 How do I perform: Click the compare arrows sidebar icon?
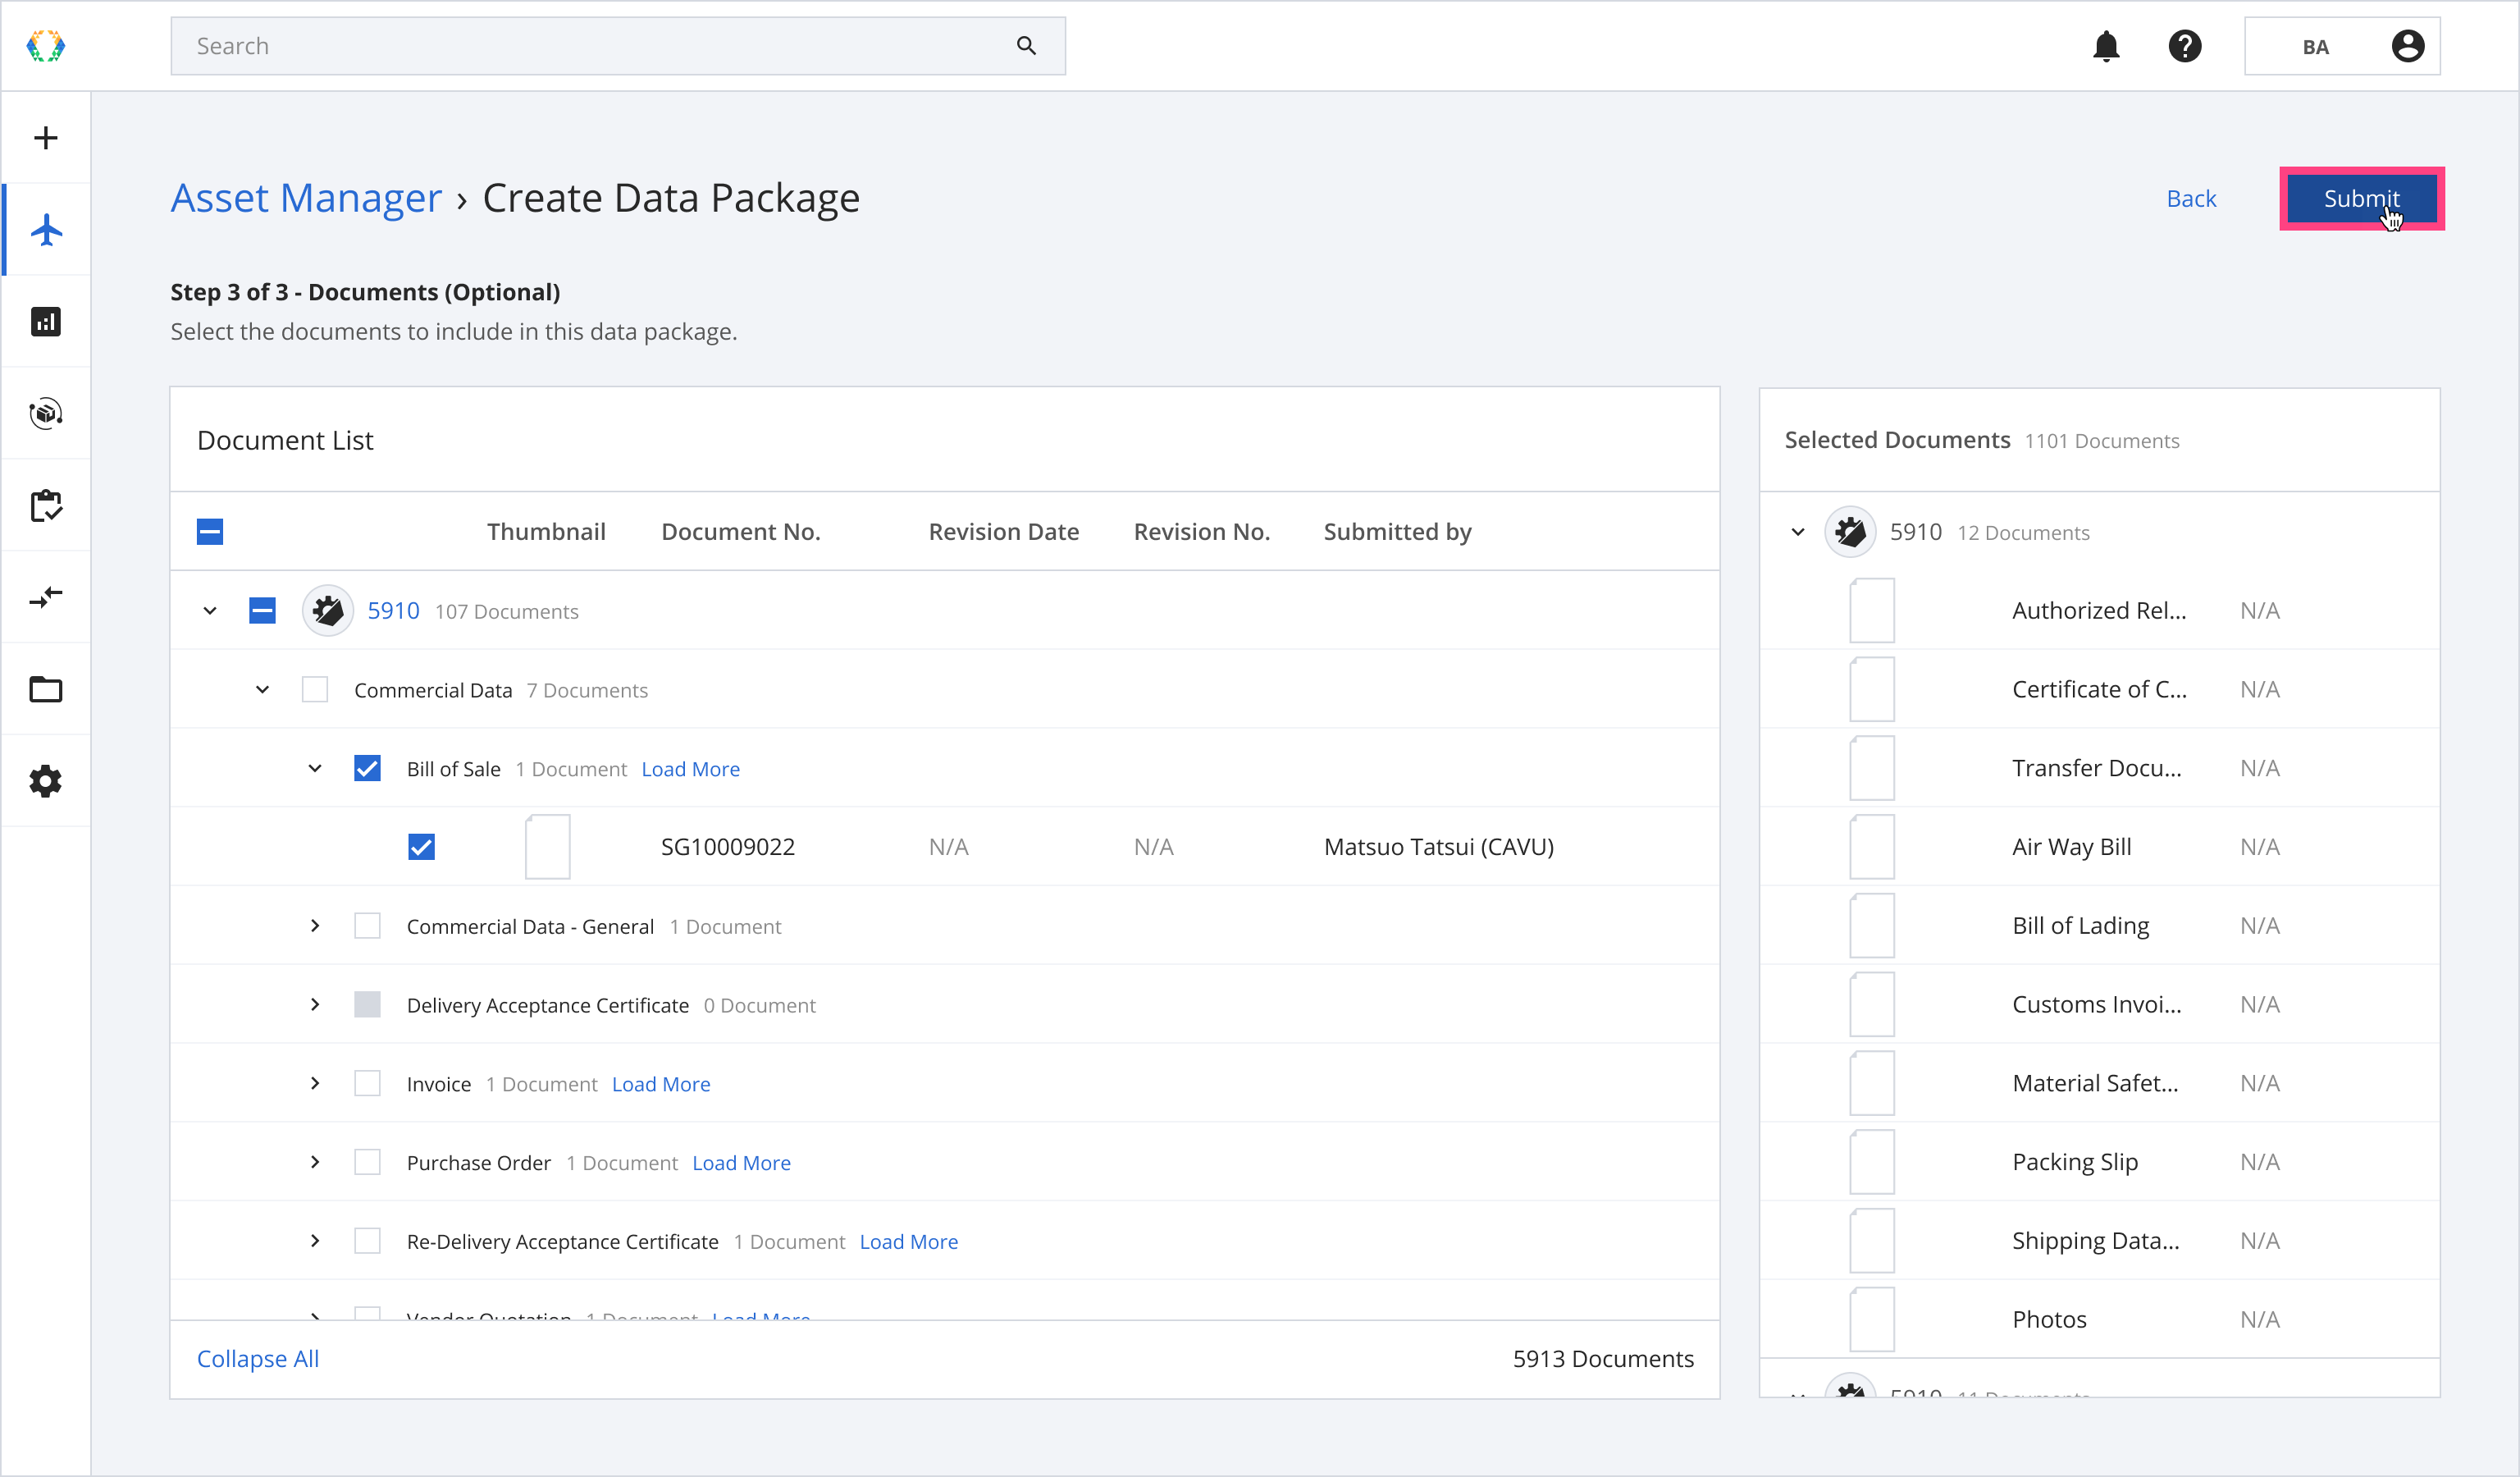[46, 598]
